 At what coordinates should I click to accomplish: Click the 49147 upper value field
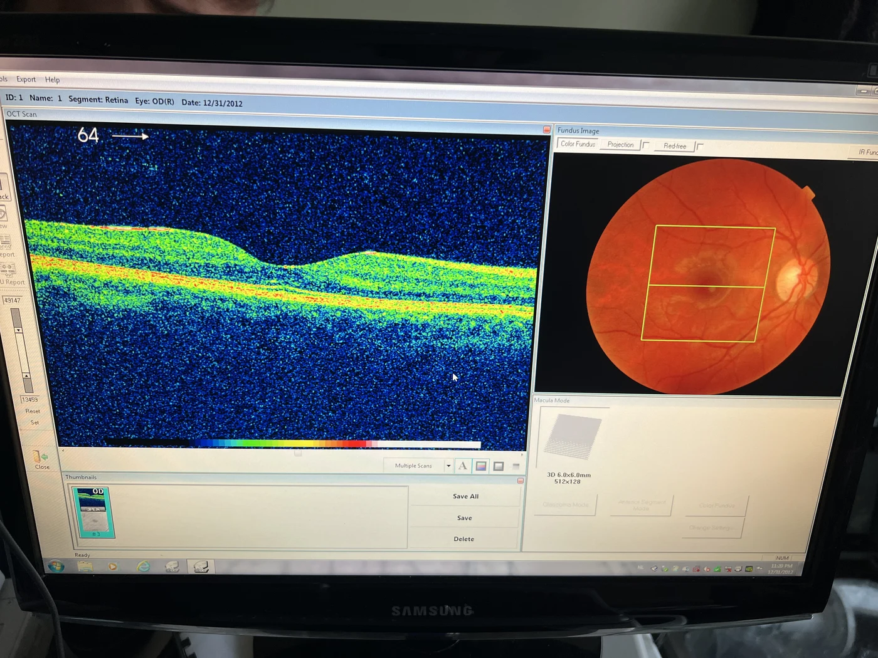[x=13, y=300]
